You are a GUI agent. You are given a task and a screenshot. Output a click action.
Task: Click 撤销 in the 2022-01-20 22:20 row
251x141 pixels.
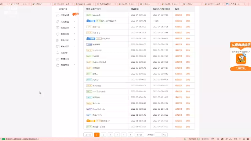click(188, 127)
